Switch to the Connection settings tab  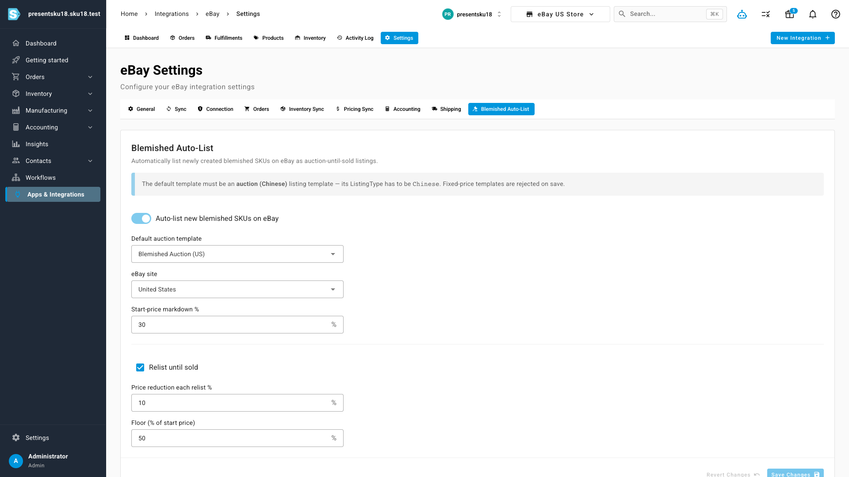(x=215, y=109)
